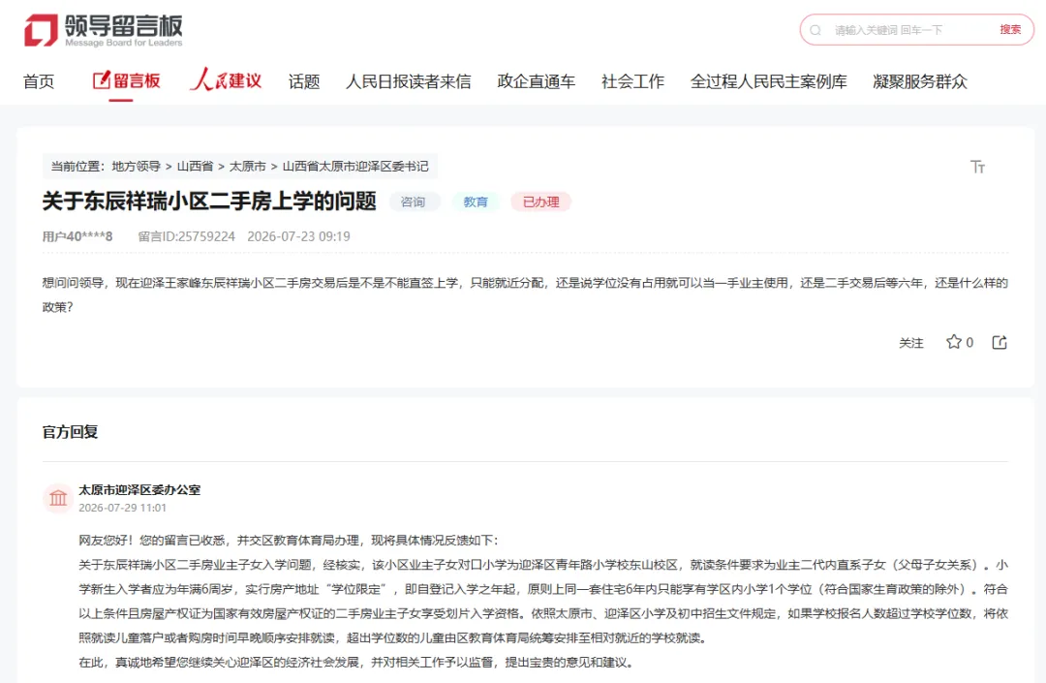This screenshot has height=683, width=1046.
Task: Open the 人民建议 nav item
Action: [x=226, y=80]
